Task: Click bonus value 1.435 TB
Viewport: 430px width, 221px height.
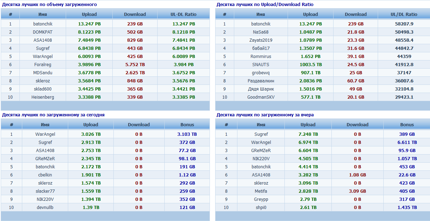Action: pos(407,207)
